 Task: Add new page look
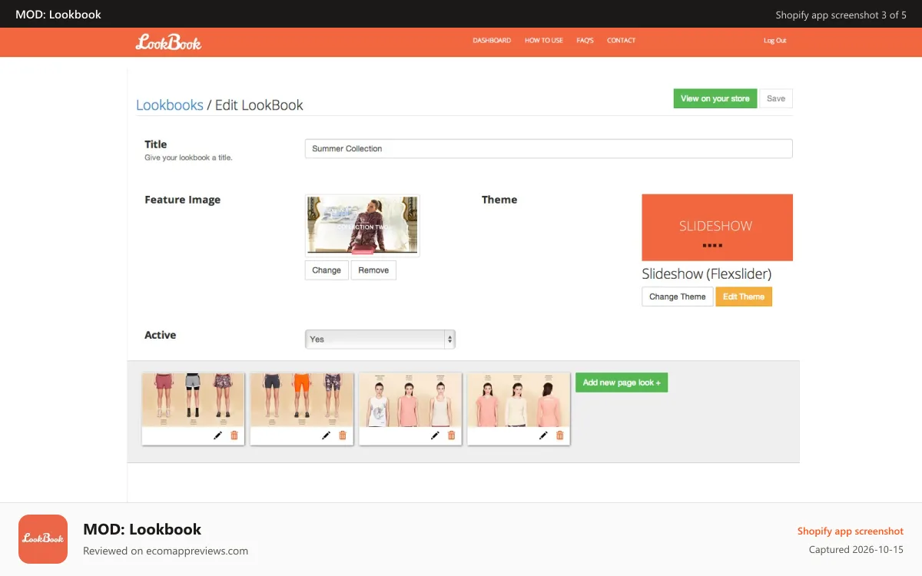[622, 382]
